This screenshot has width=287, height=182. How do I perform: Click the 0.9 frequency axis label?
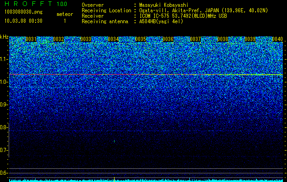tap(4, 105)
